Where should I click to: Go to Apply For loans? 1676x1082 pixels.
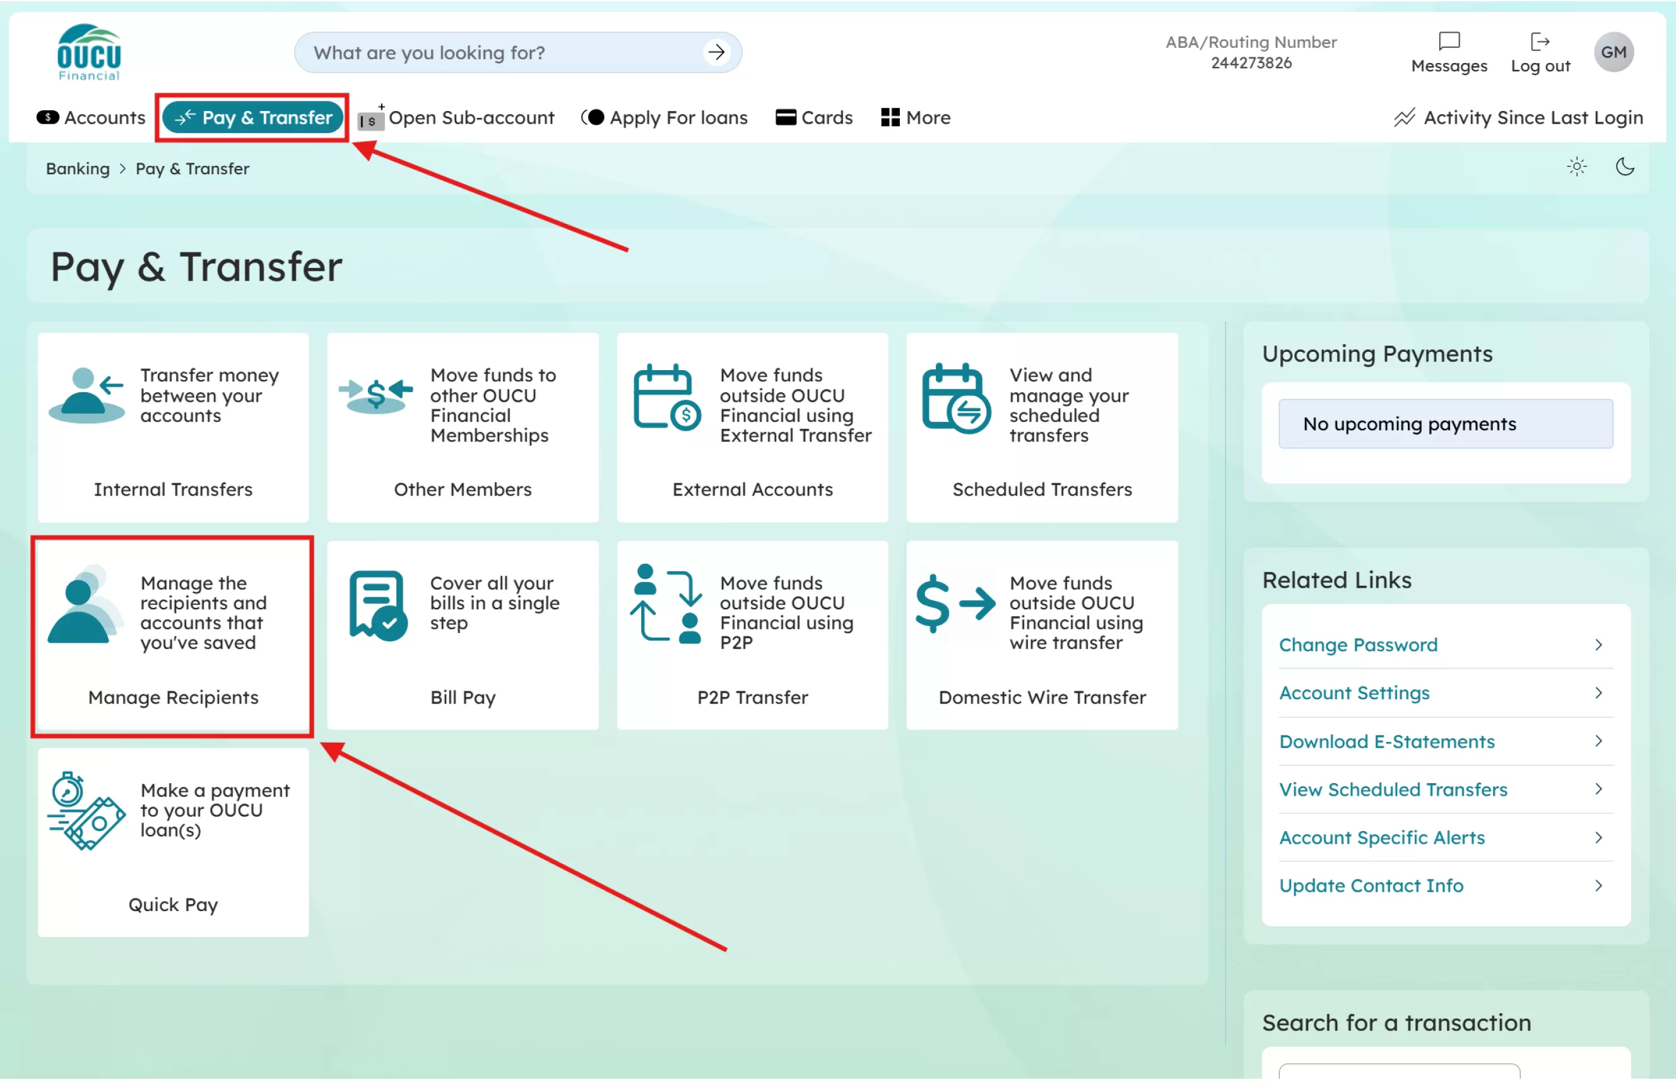click(664, 117)
